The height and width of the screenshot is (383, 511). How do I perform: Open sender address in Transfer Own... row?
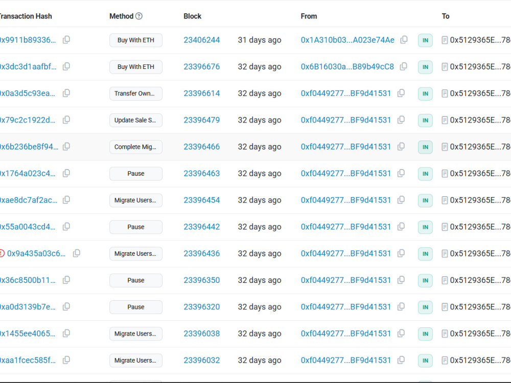346,93
